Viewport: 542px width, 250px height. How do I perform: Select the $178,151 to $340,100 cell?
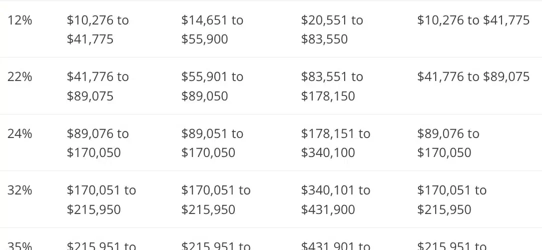336,143
